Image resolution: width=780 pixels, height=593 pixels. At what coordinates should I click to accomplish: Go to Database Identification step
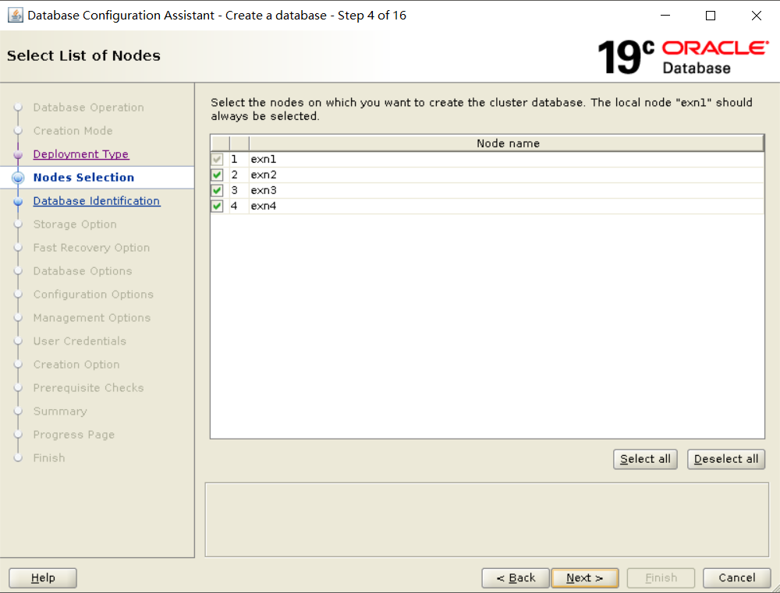97,201
